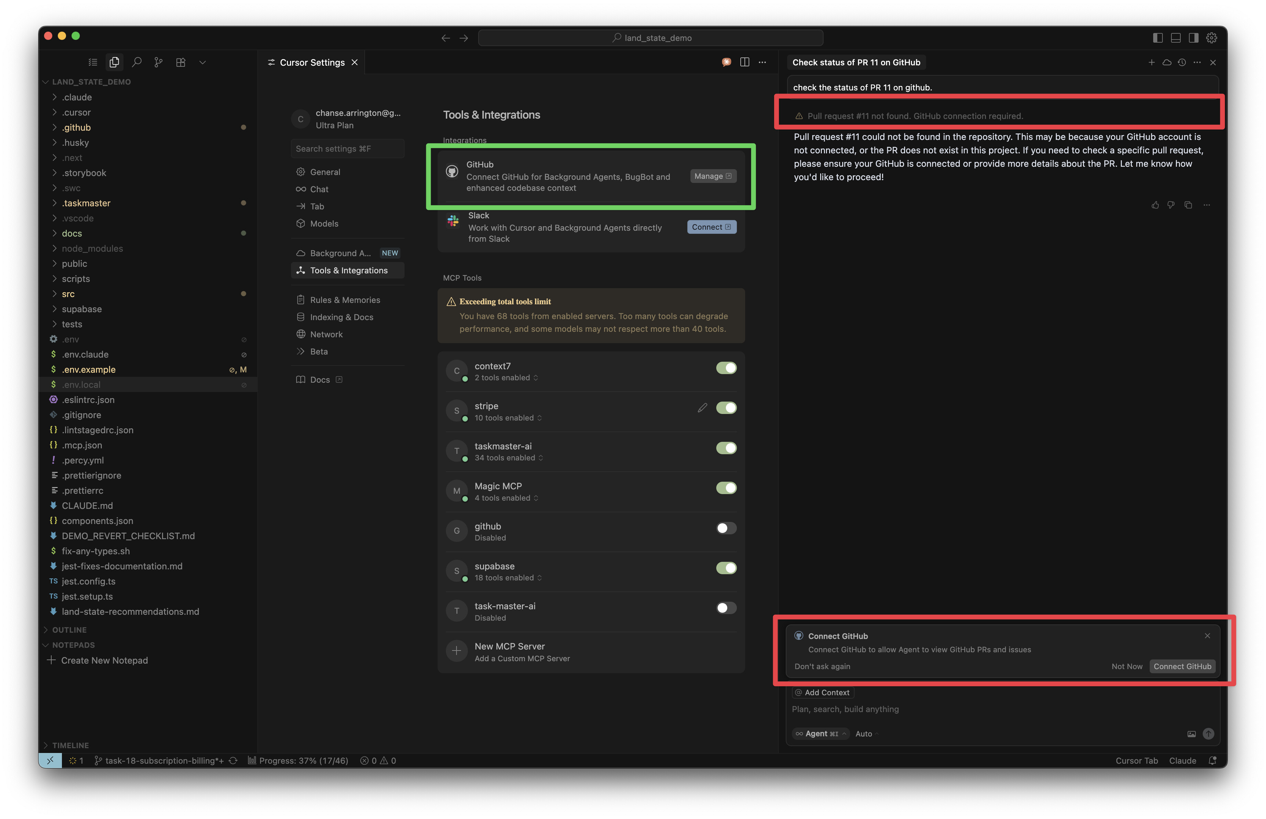The image size is (1266, 819).
Task: Click the Connect GitHub button in prompt
Action: (1182, 666)
